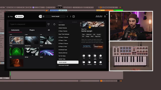Start playback in the DAW transport

pos(57,7)
